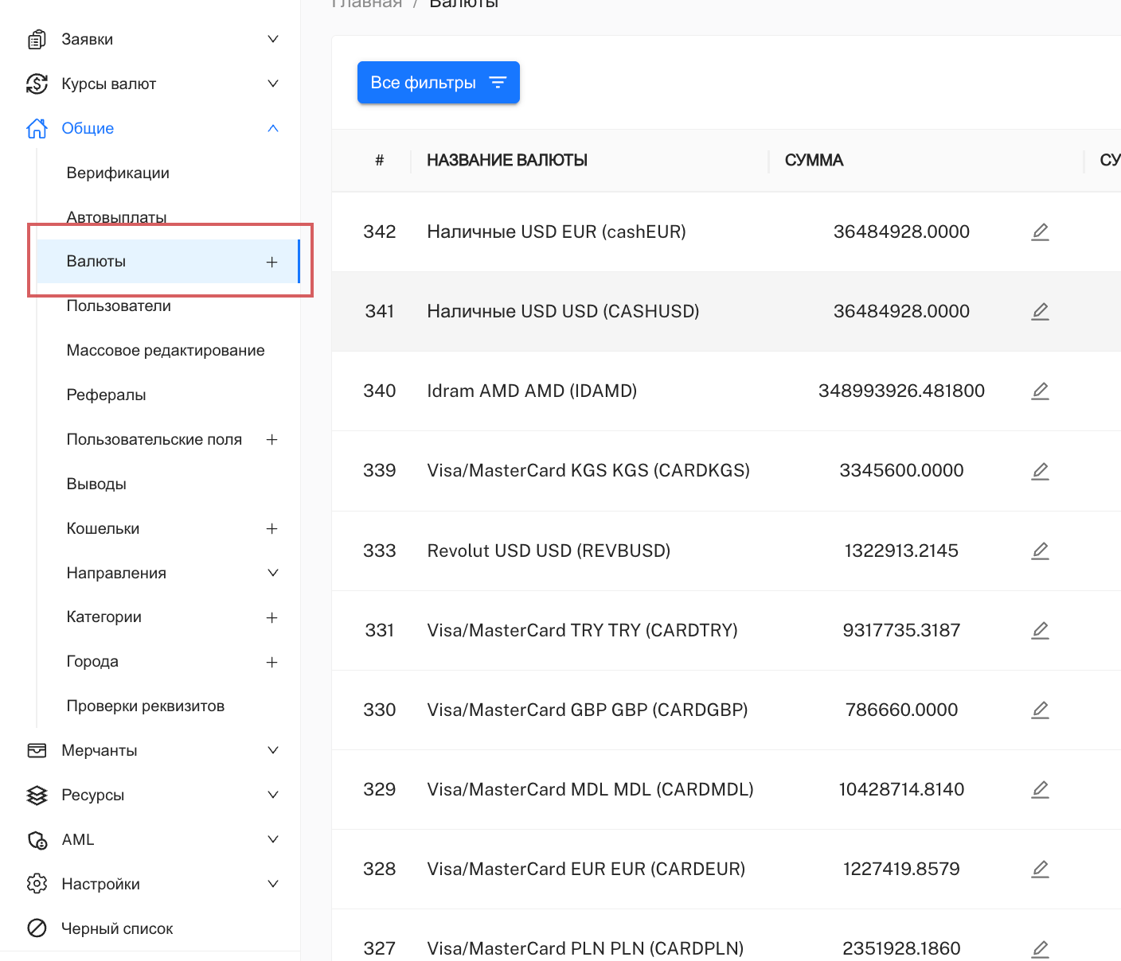Viewport: 1121px width, 961px height.
Task: Click plus icon beside Кошельки
Action: 271,529
